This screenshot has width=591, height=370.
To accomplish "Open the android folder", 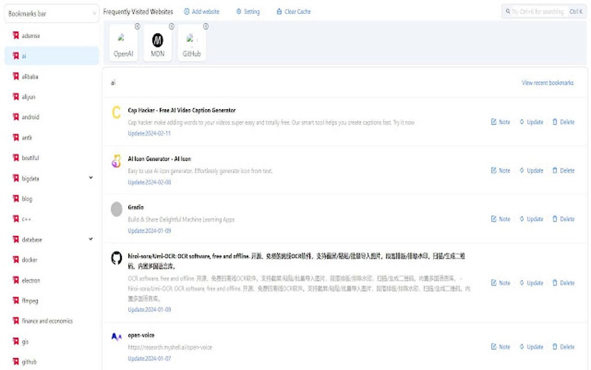I will tap(52, 117).
